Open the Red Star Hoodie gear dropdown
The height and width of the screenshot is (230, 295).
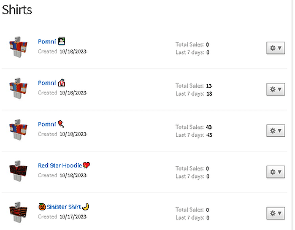click(x=275, y=172)
